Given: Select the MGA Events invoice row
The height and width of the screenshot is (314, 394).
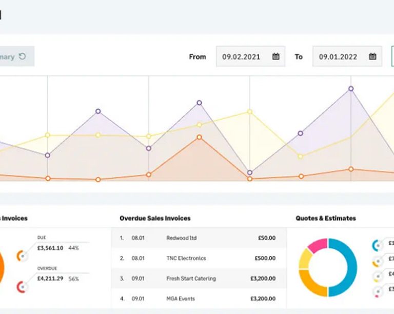Looking at the screenshot, I should pyautogui.click(x=199, y=299).
